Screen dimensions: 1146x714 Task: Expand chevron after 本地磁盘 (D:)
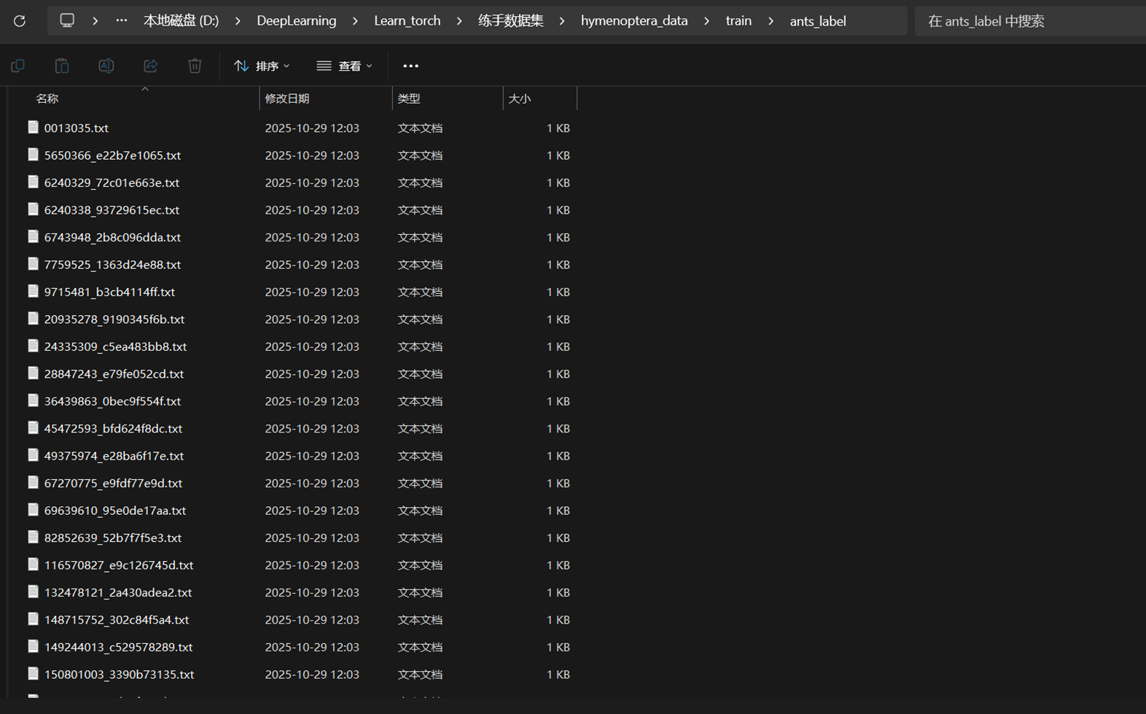(x=238, y=21)
